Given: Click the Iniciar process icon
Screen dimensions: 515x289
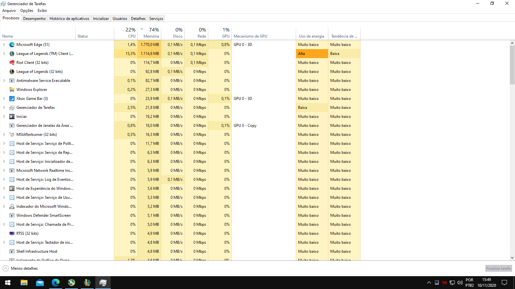Looking at the screenshot, I should [x=12, y=117].
